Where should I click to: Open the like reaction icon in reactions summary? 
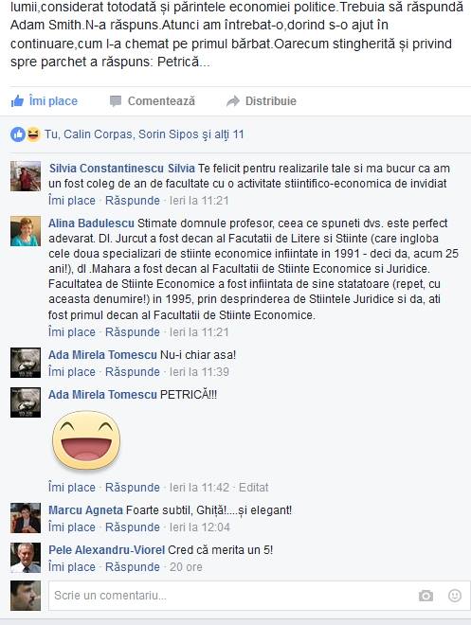click(18, 134)
